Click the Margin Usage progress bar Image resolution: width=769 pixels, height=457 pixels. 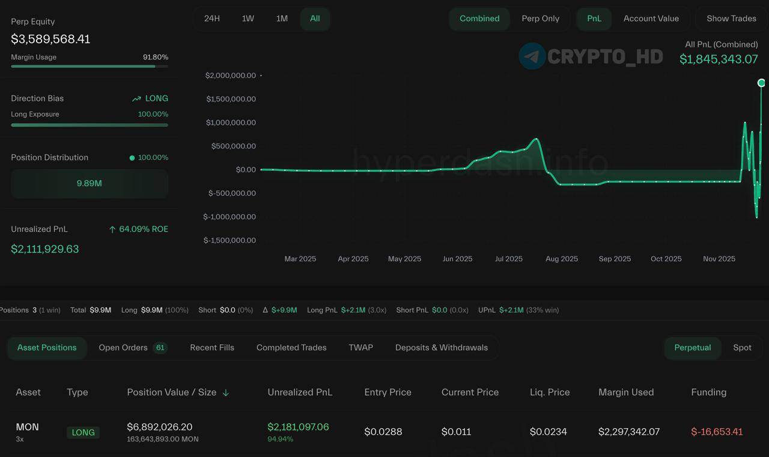click(x=90, y=66)
